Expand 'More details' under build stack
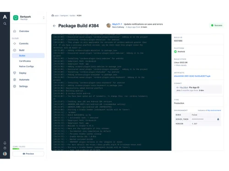Viewport: 229px width, 171px height. (180, 65)
